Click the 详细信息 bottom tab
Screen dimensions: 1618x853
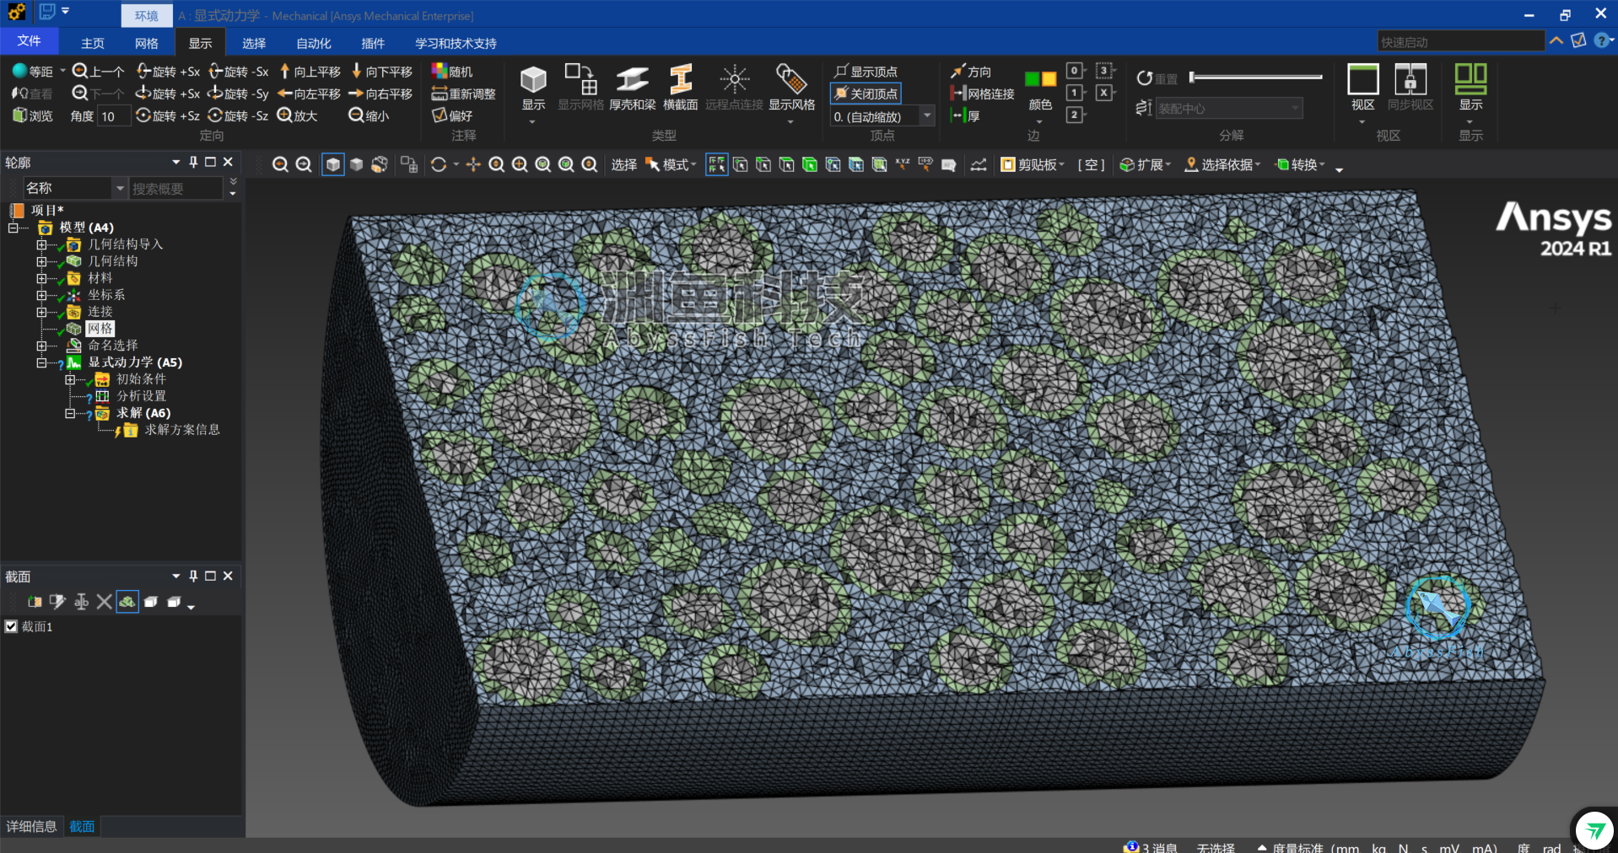tap(31, 826)
